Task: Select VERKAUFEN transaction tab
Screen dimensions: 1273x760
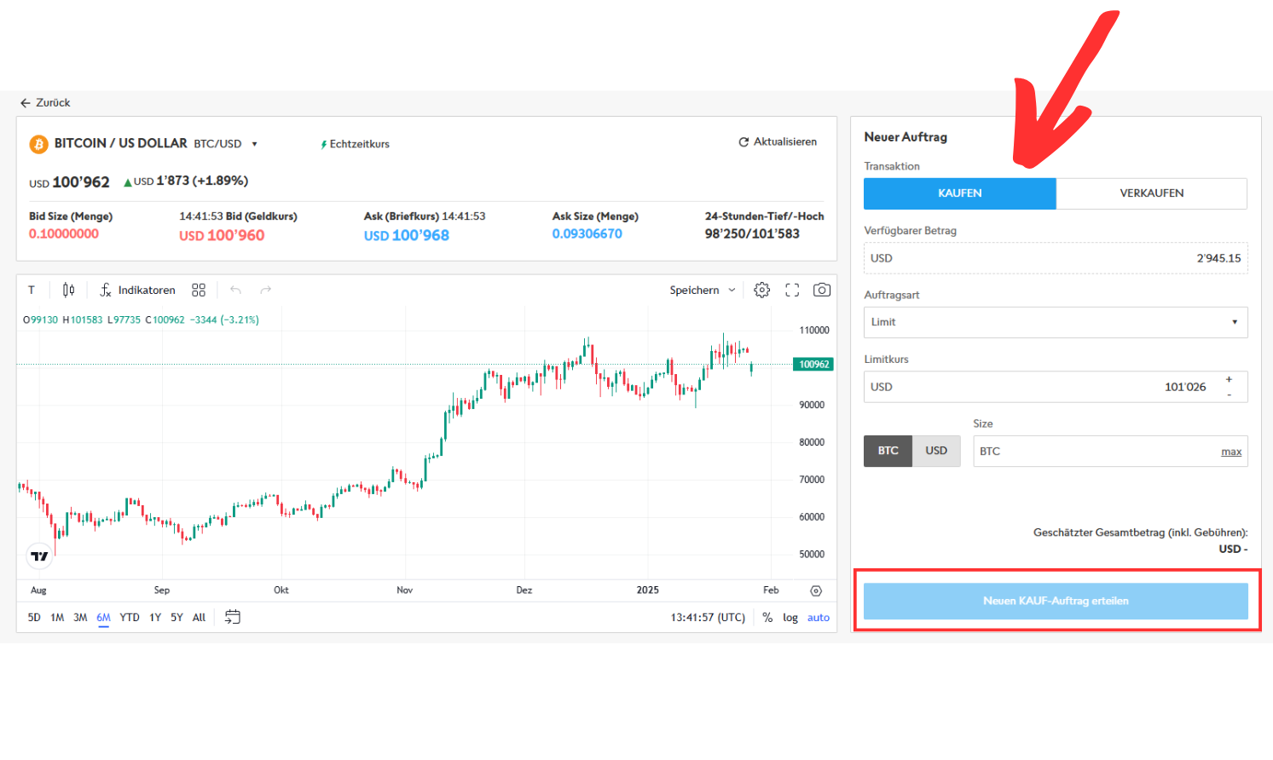Action: [x=1152, y=193]
